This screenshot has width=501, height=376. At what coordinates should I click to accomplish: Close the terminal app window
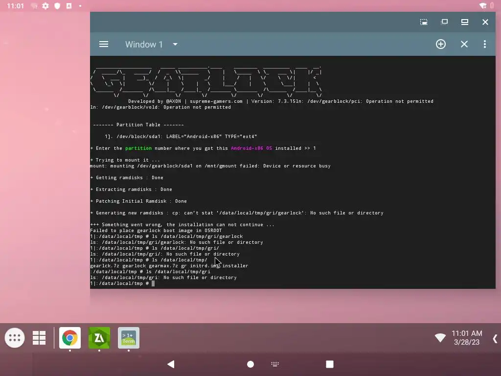point(485,22)
